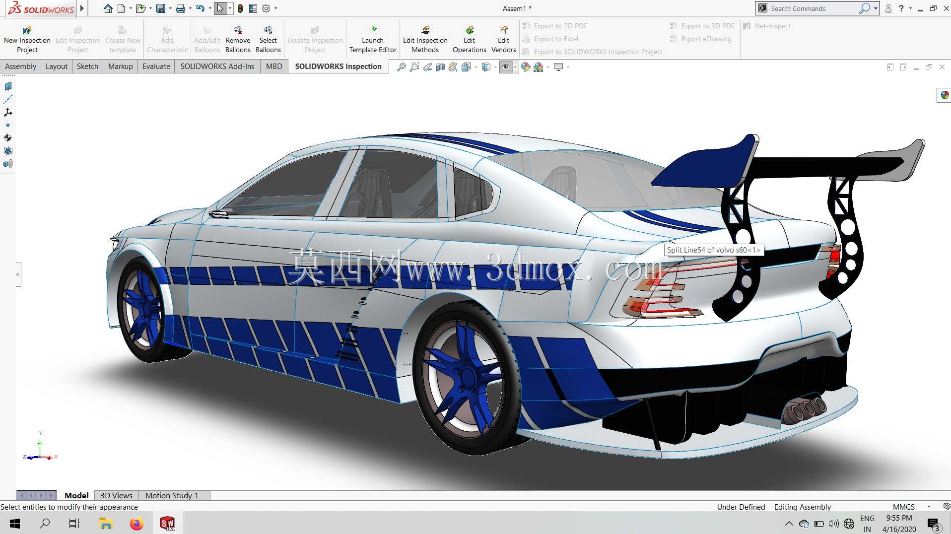The width and height of the screenshot is (951, 534).
Task: Toggle the Rebuild traffic light icon
Action: coord(240,8)
